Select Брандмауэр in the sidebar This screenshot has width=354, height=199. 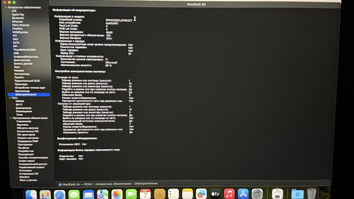coord(24,108)
